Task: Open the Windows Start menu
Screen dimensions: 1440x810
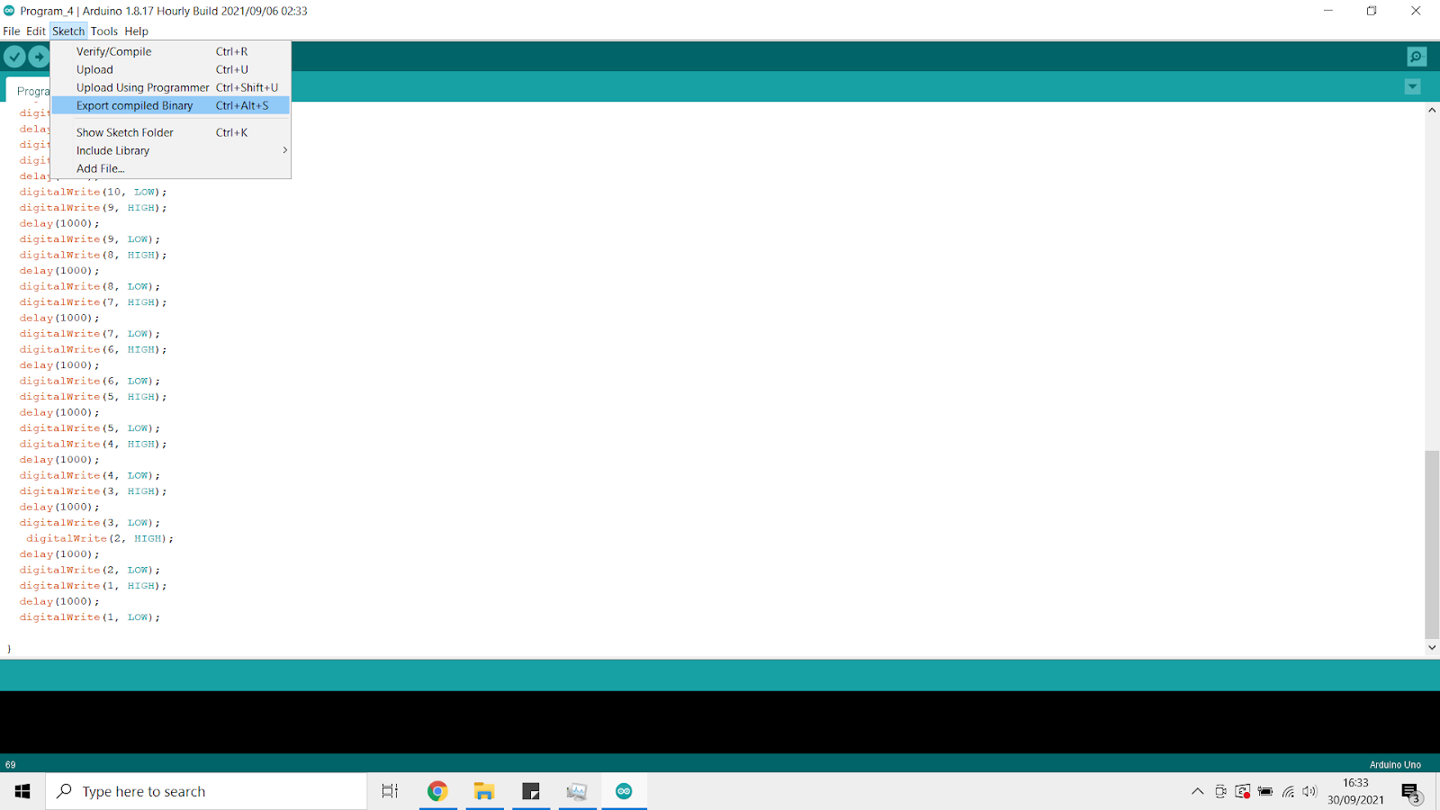Action: 22,791
